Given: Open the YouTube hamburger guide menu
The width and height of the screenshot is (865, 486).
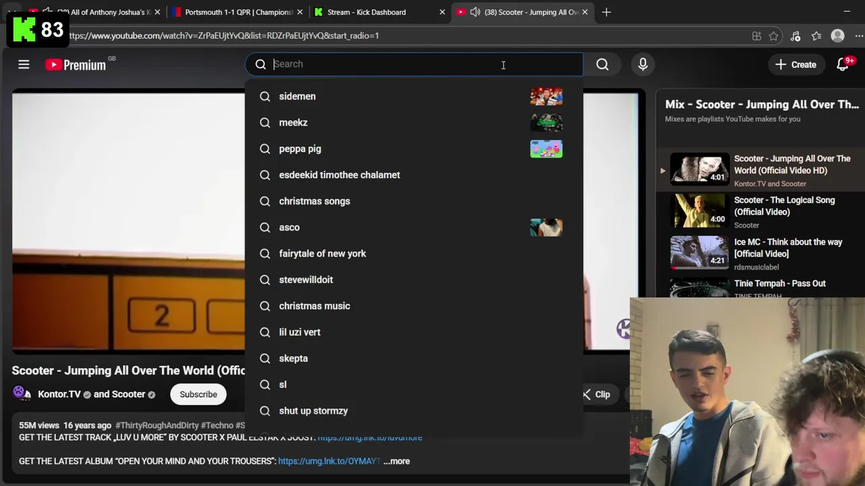Looking at the screenshot, I should 24,65.
